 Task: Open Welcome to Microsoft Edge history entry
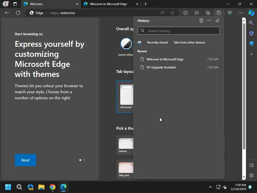point(179,59)
